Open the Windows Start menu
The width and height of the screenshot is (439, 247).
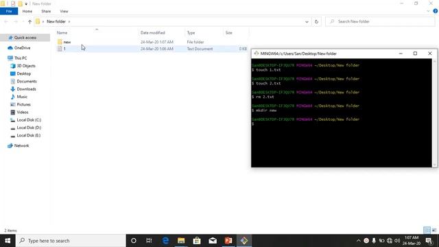(x=8, y=241)
